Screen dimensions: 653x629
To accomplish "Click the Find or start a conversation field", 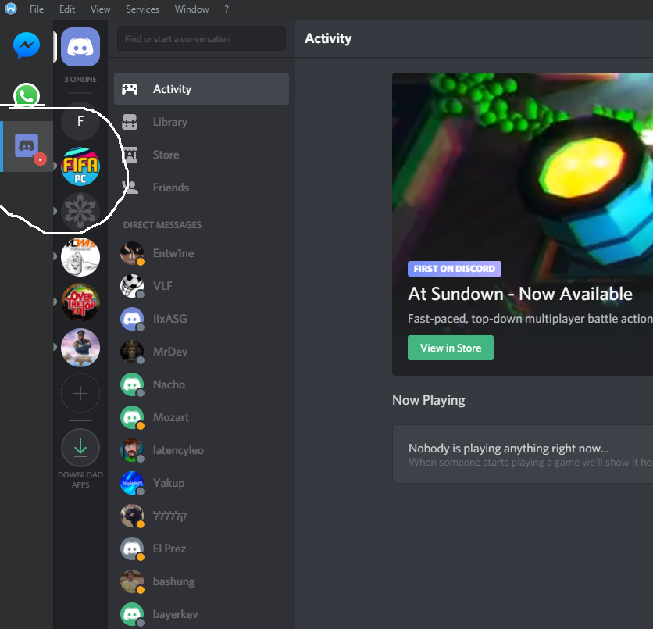I will [x=202, y=39].
